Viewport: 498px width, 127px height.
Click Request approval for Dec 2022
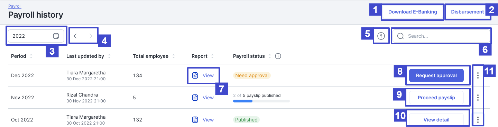436,75
